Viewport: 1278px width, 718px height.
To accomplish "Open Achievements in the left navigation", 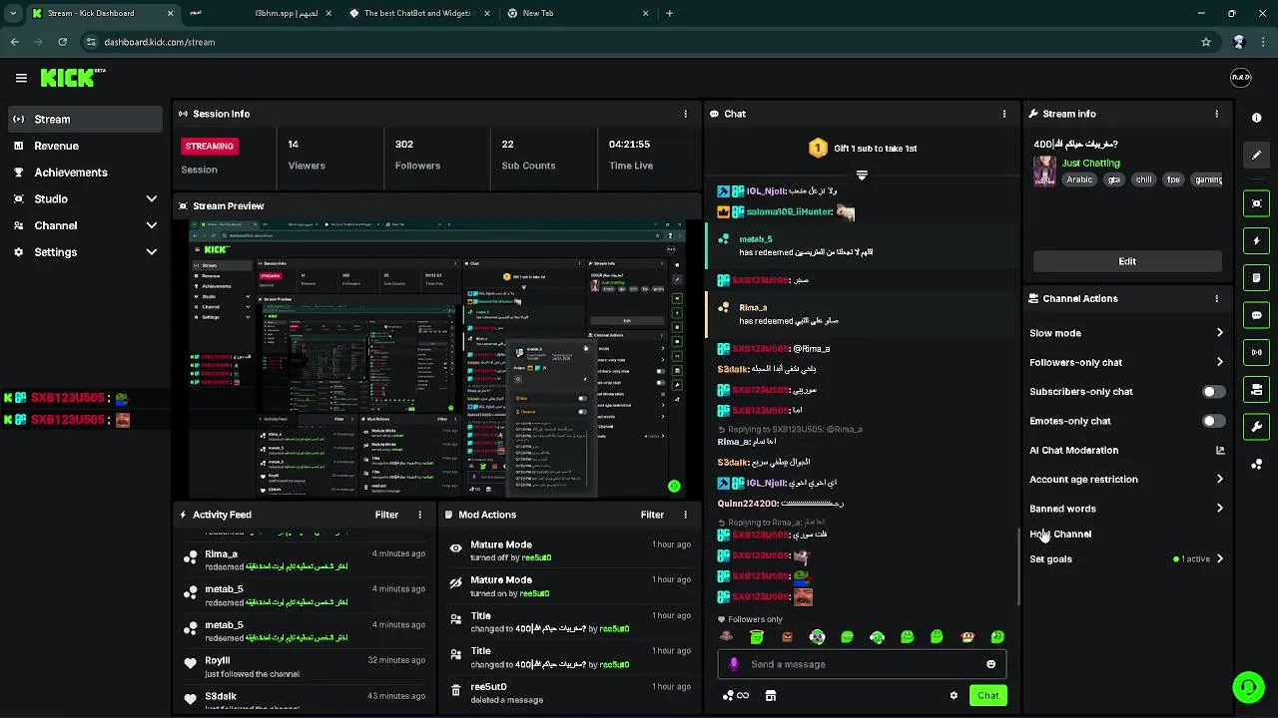I will tap(85, 173).
